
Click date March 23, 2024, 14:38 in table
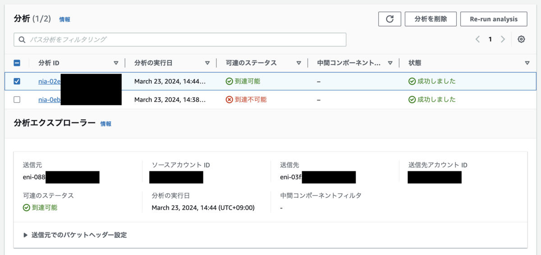170,99
